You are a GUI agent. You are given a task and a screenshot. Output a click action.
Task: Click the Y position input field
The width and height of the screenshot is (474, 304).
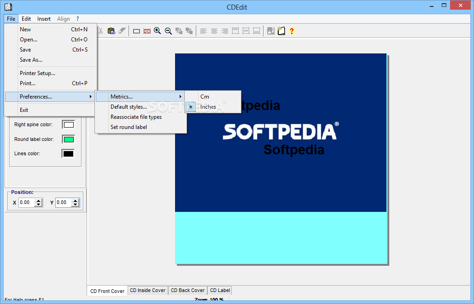[64, 203]
